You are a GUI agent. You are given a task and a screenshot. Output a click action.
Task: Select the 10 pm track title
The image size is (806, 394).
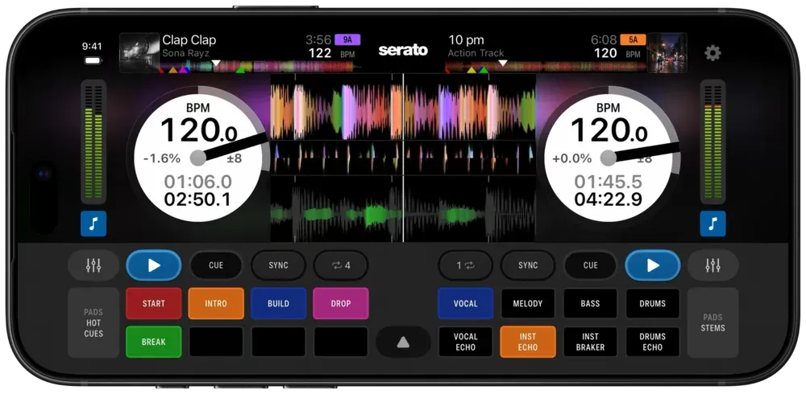tap(466, 40)
